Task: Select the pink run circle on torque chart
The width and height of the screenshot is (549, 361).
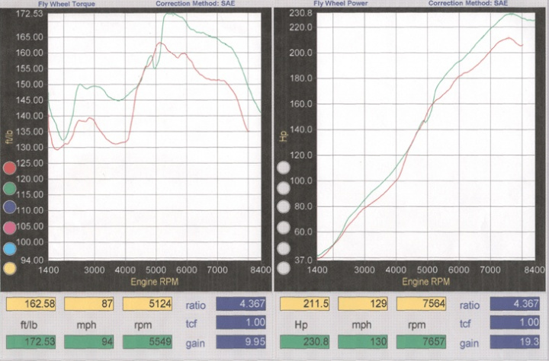Action: 10,228
